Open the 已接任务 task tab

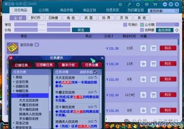pyautogui.click(x=22, y=65)
